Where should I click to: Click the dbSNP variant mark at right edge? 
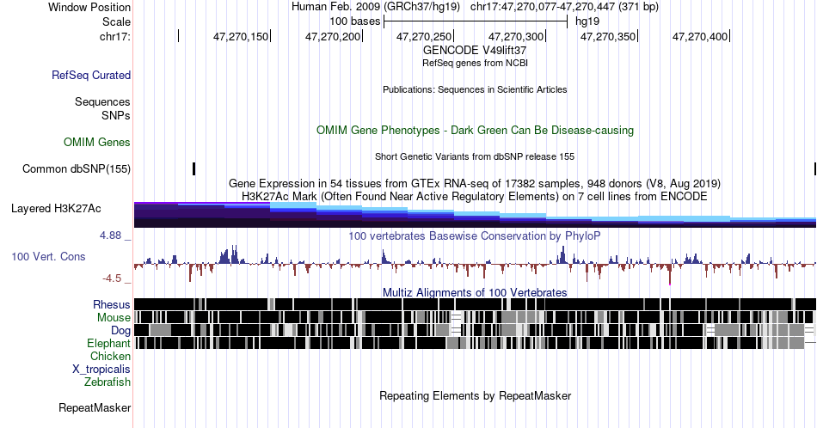point(815,168)
